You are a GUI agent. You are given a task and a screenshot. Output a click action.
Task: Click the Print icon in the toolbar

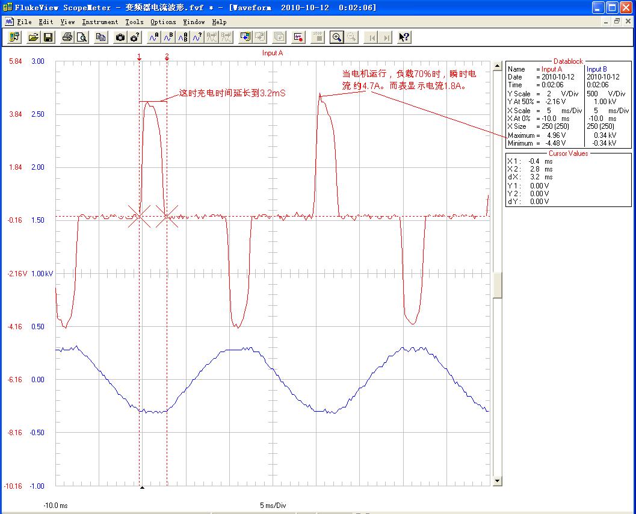67,37
